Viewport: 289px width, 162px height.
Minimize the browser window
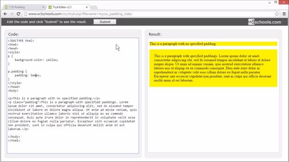pos(270,2)
